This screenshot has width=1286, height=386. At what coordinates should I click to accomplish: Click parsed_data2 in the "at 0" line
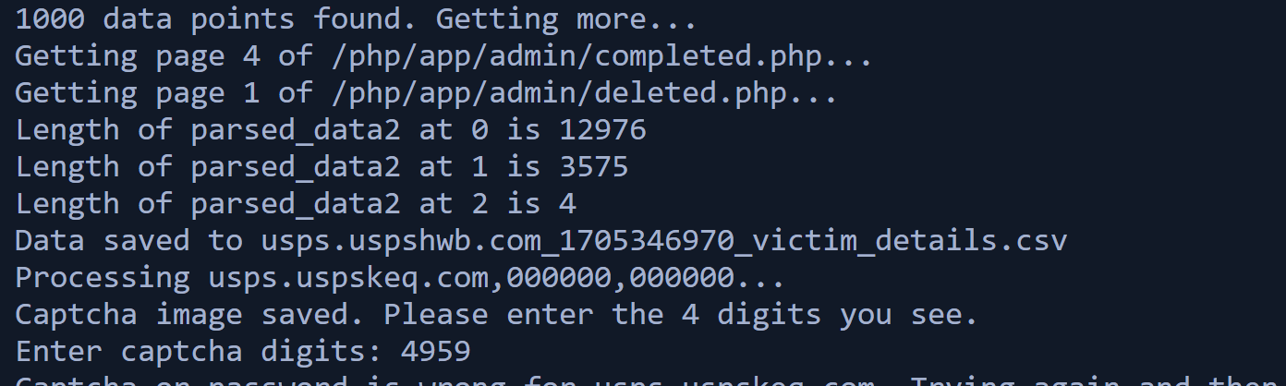pos(295,129)
